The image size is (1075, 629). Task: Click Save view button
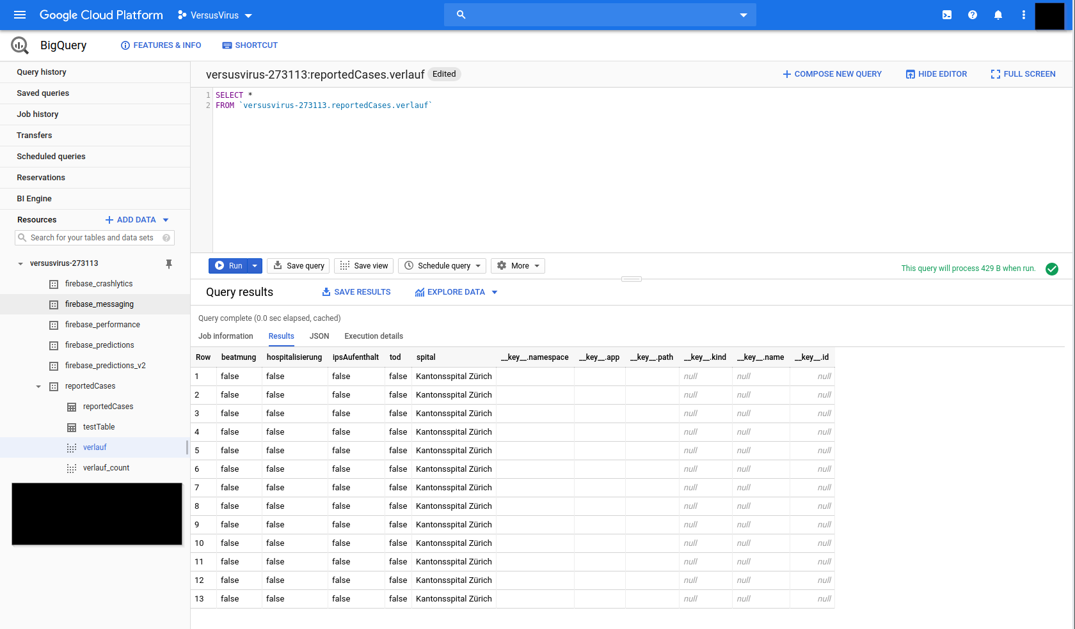pyautogui.click(x=363, y=266)
